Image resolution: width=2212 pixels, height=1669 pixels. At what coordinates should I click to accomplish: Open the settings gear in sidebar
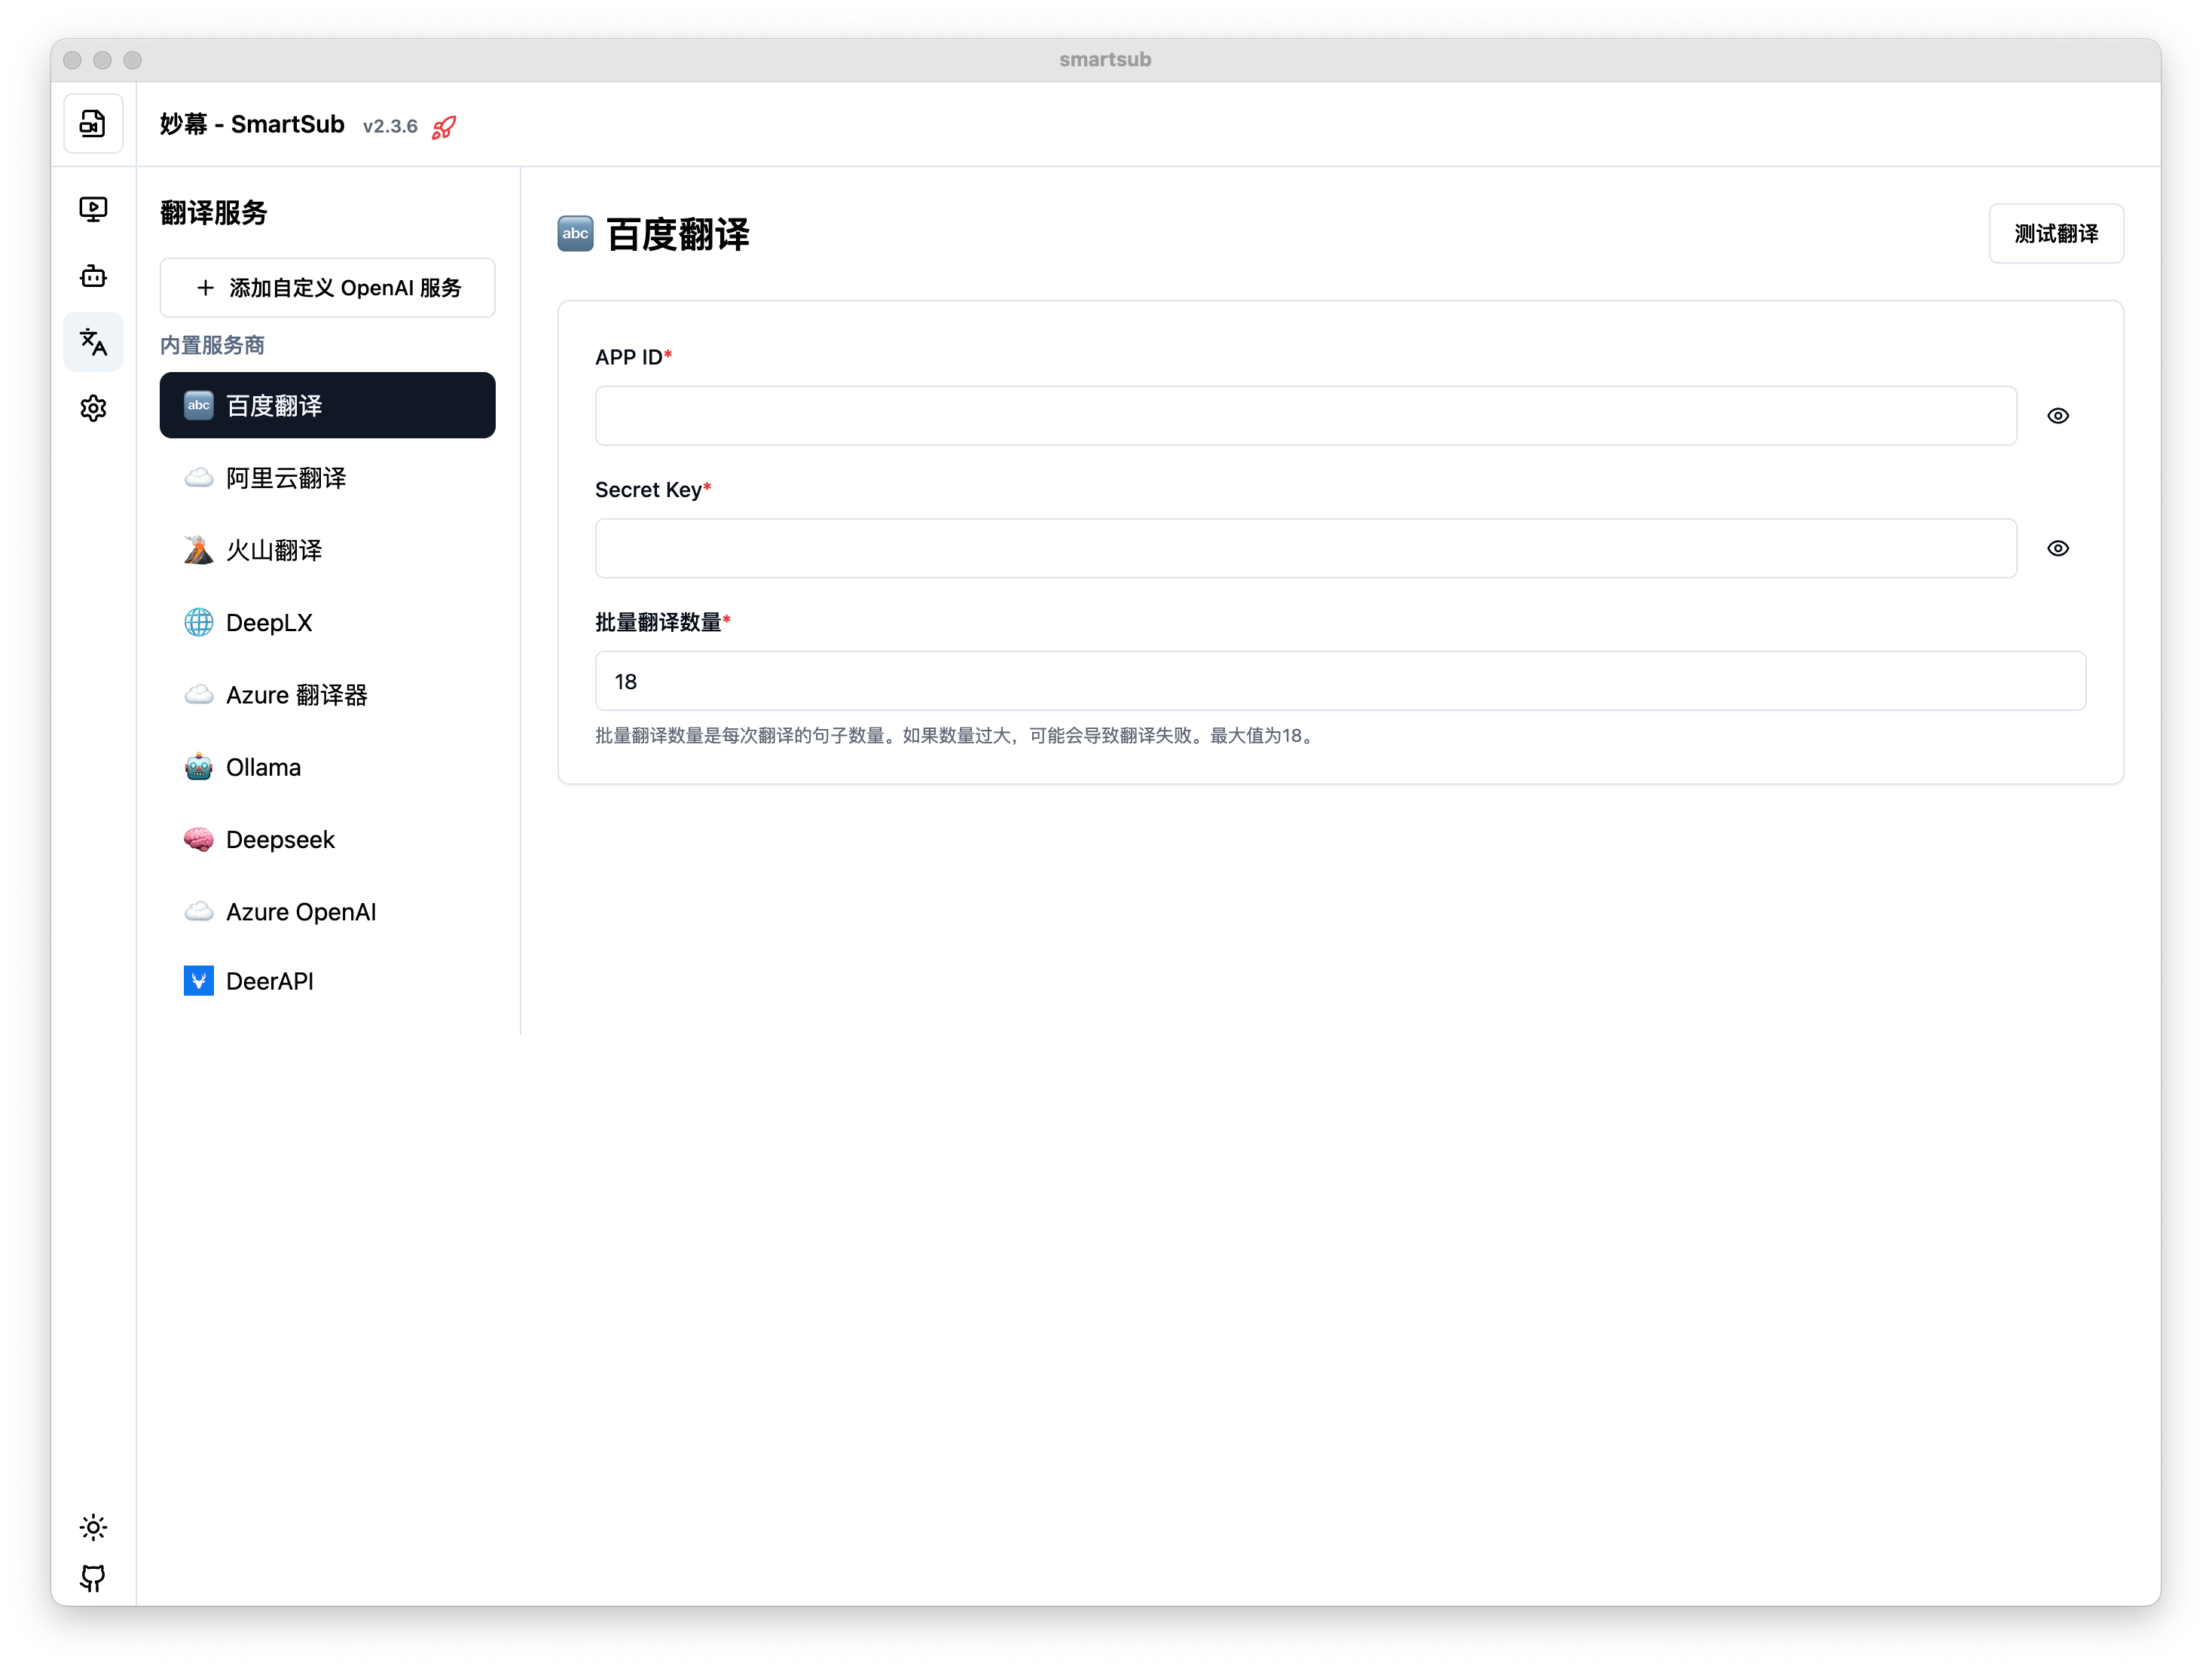coord(93,407)
